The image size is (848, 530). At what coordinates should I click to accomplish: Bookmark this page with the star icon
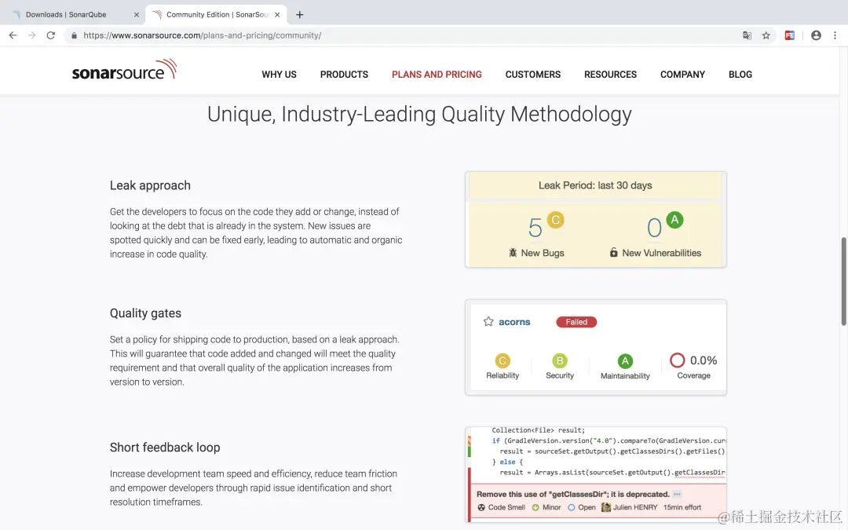pyautogui.click(x=766, y=35)
